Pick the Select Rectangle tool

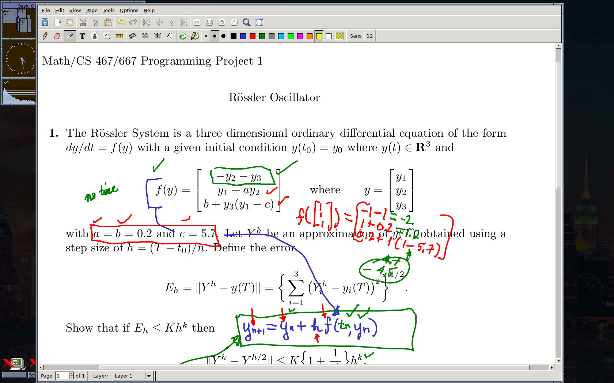(x=145, y=36)
